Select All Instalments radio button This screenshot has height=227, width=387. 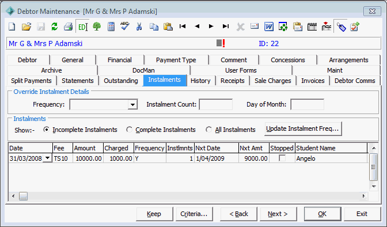(209, 130)
